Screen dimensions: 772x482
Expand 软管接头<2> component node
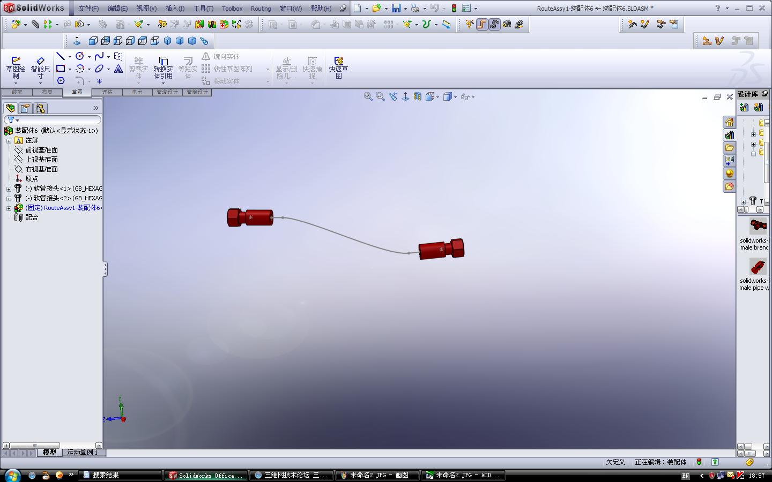9,198
